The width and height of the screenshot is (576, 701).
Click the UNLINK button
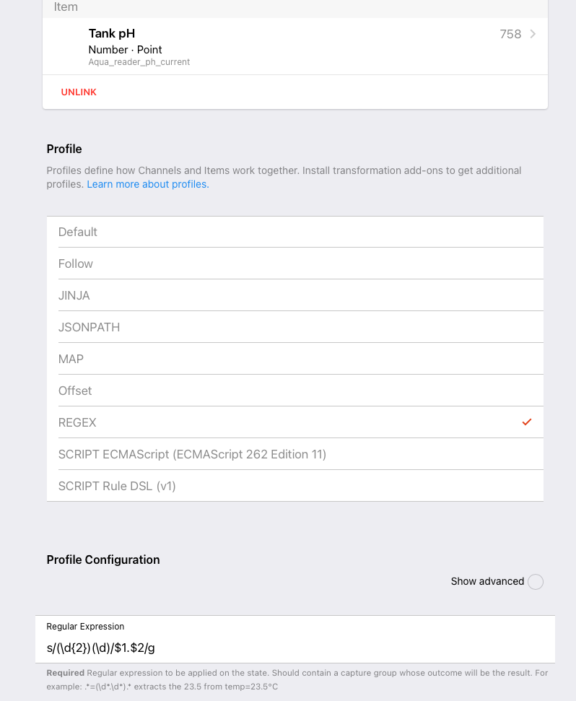pos(79,92)
